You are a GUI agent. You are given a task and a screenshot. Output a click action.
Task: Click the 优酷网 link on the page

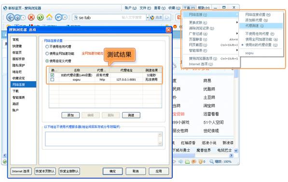[209, 89]
